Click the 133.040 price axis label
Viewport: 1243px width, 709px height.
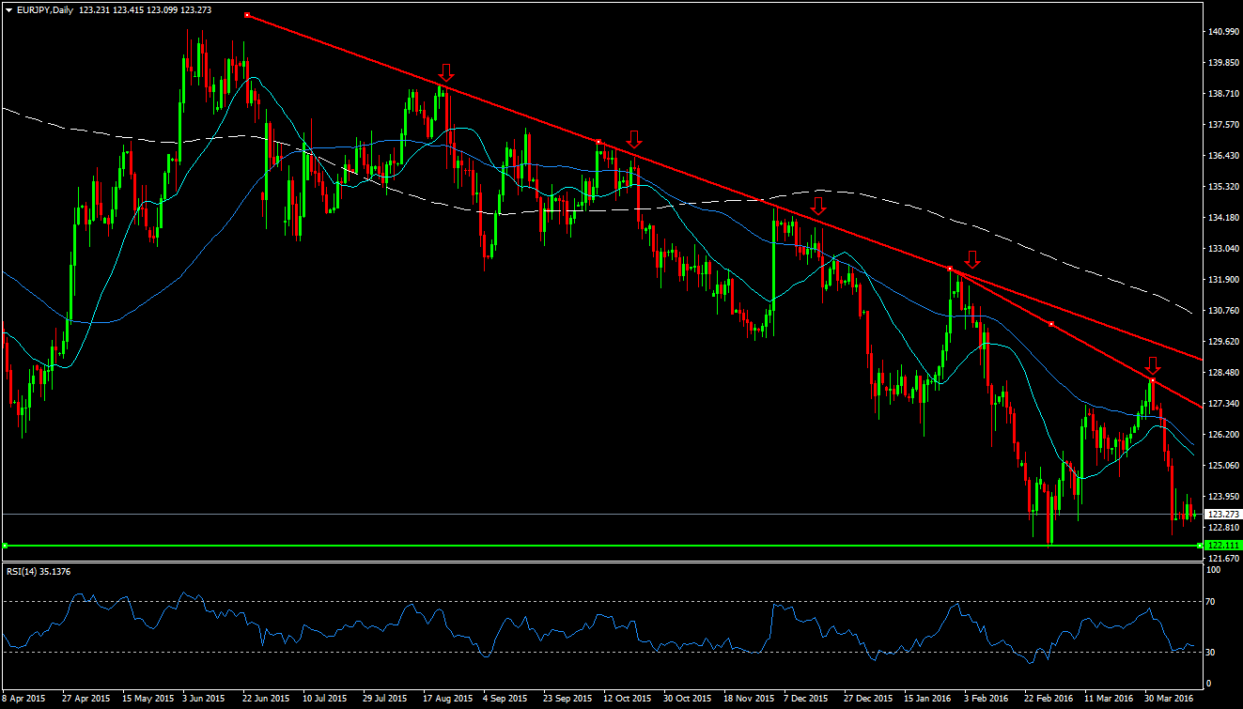click(x=1222, y=248)
